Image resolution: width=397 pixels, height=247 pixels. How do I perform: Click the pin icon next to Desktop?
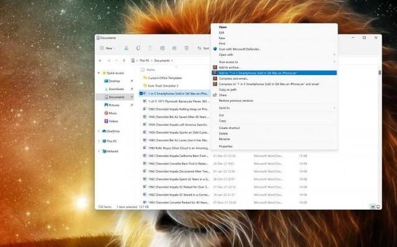pyautogui.click(x=132, y=81)
